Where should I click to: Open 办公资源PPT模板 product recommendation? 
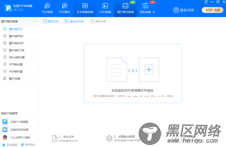click(19, 138)
